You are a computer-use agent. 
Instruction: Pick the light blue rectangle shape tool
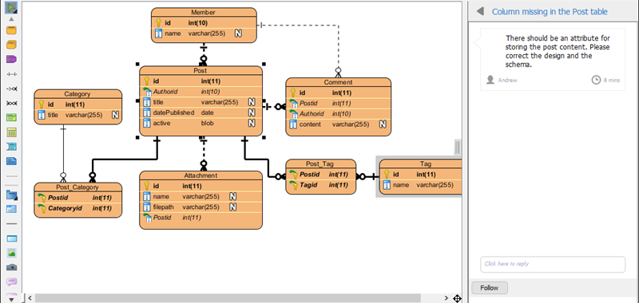(12, 238)
